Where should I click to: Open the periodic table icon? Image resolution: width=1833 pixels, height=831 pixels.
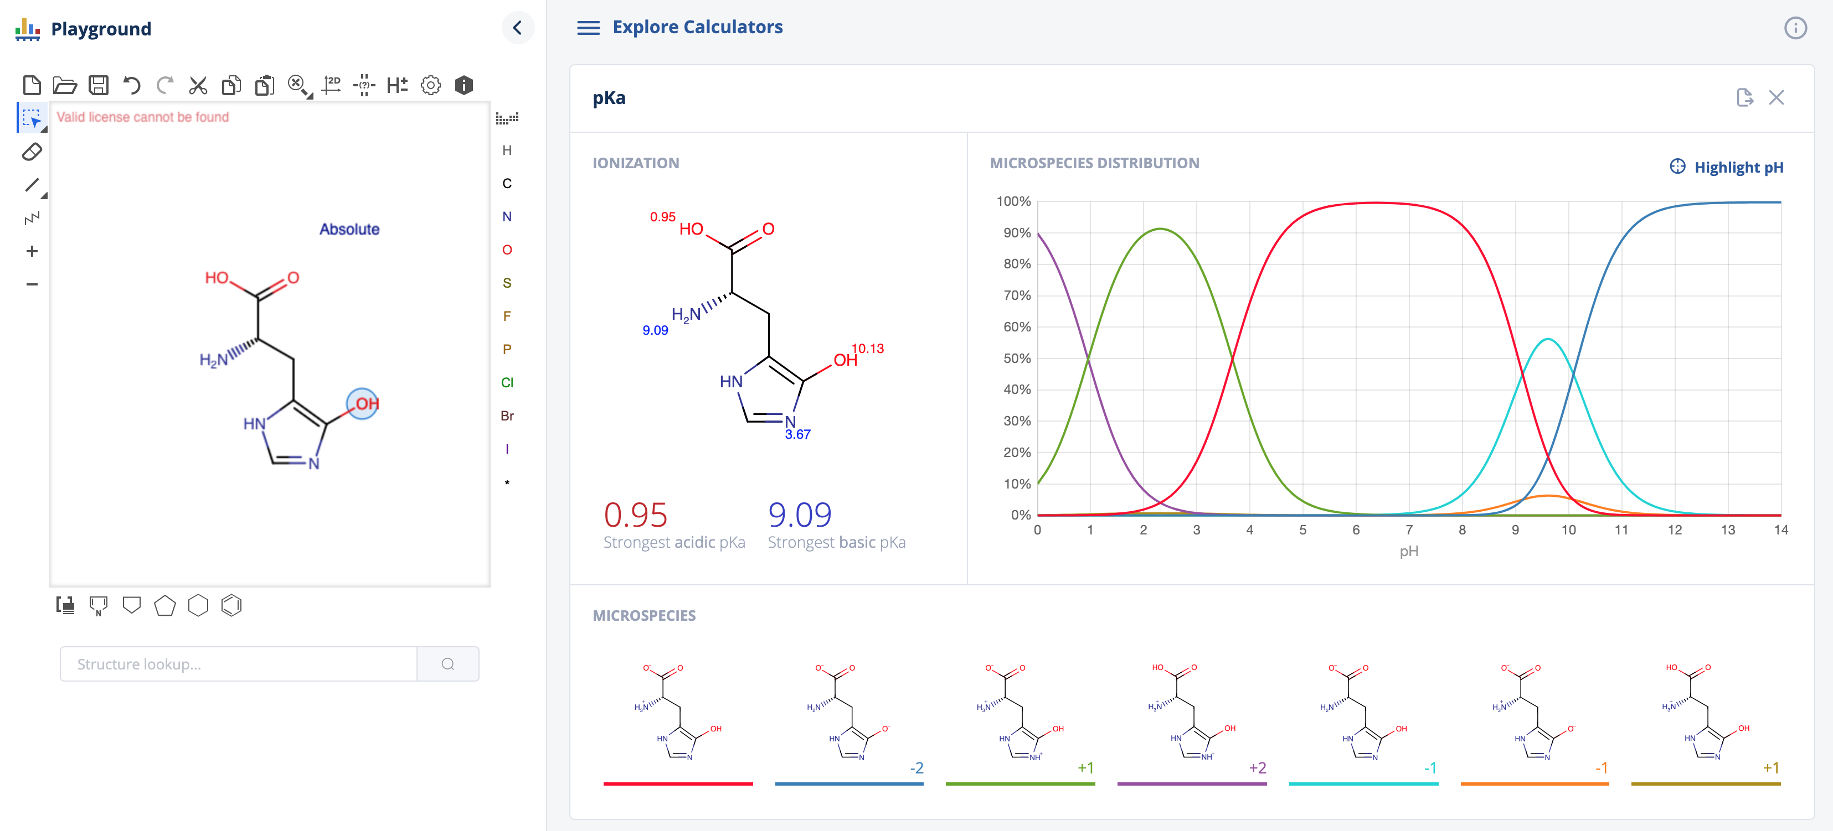(507, 118)
